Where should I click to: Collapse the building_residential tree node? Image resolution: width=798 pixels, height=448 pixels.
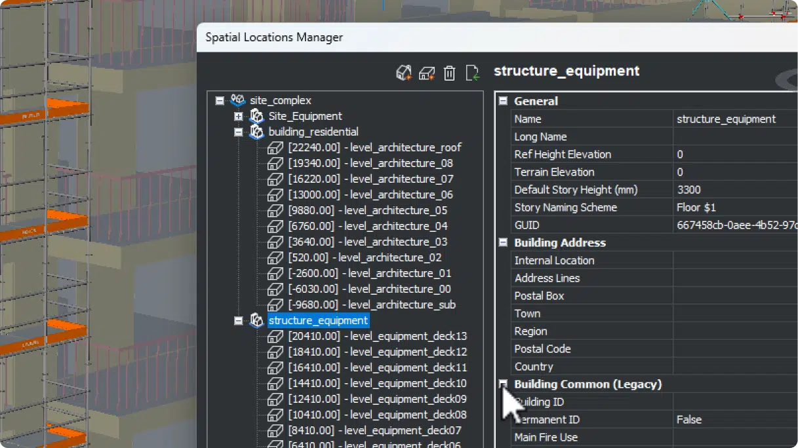238,132
